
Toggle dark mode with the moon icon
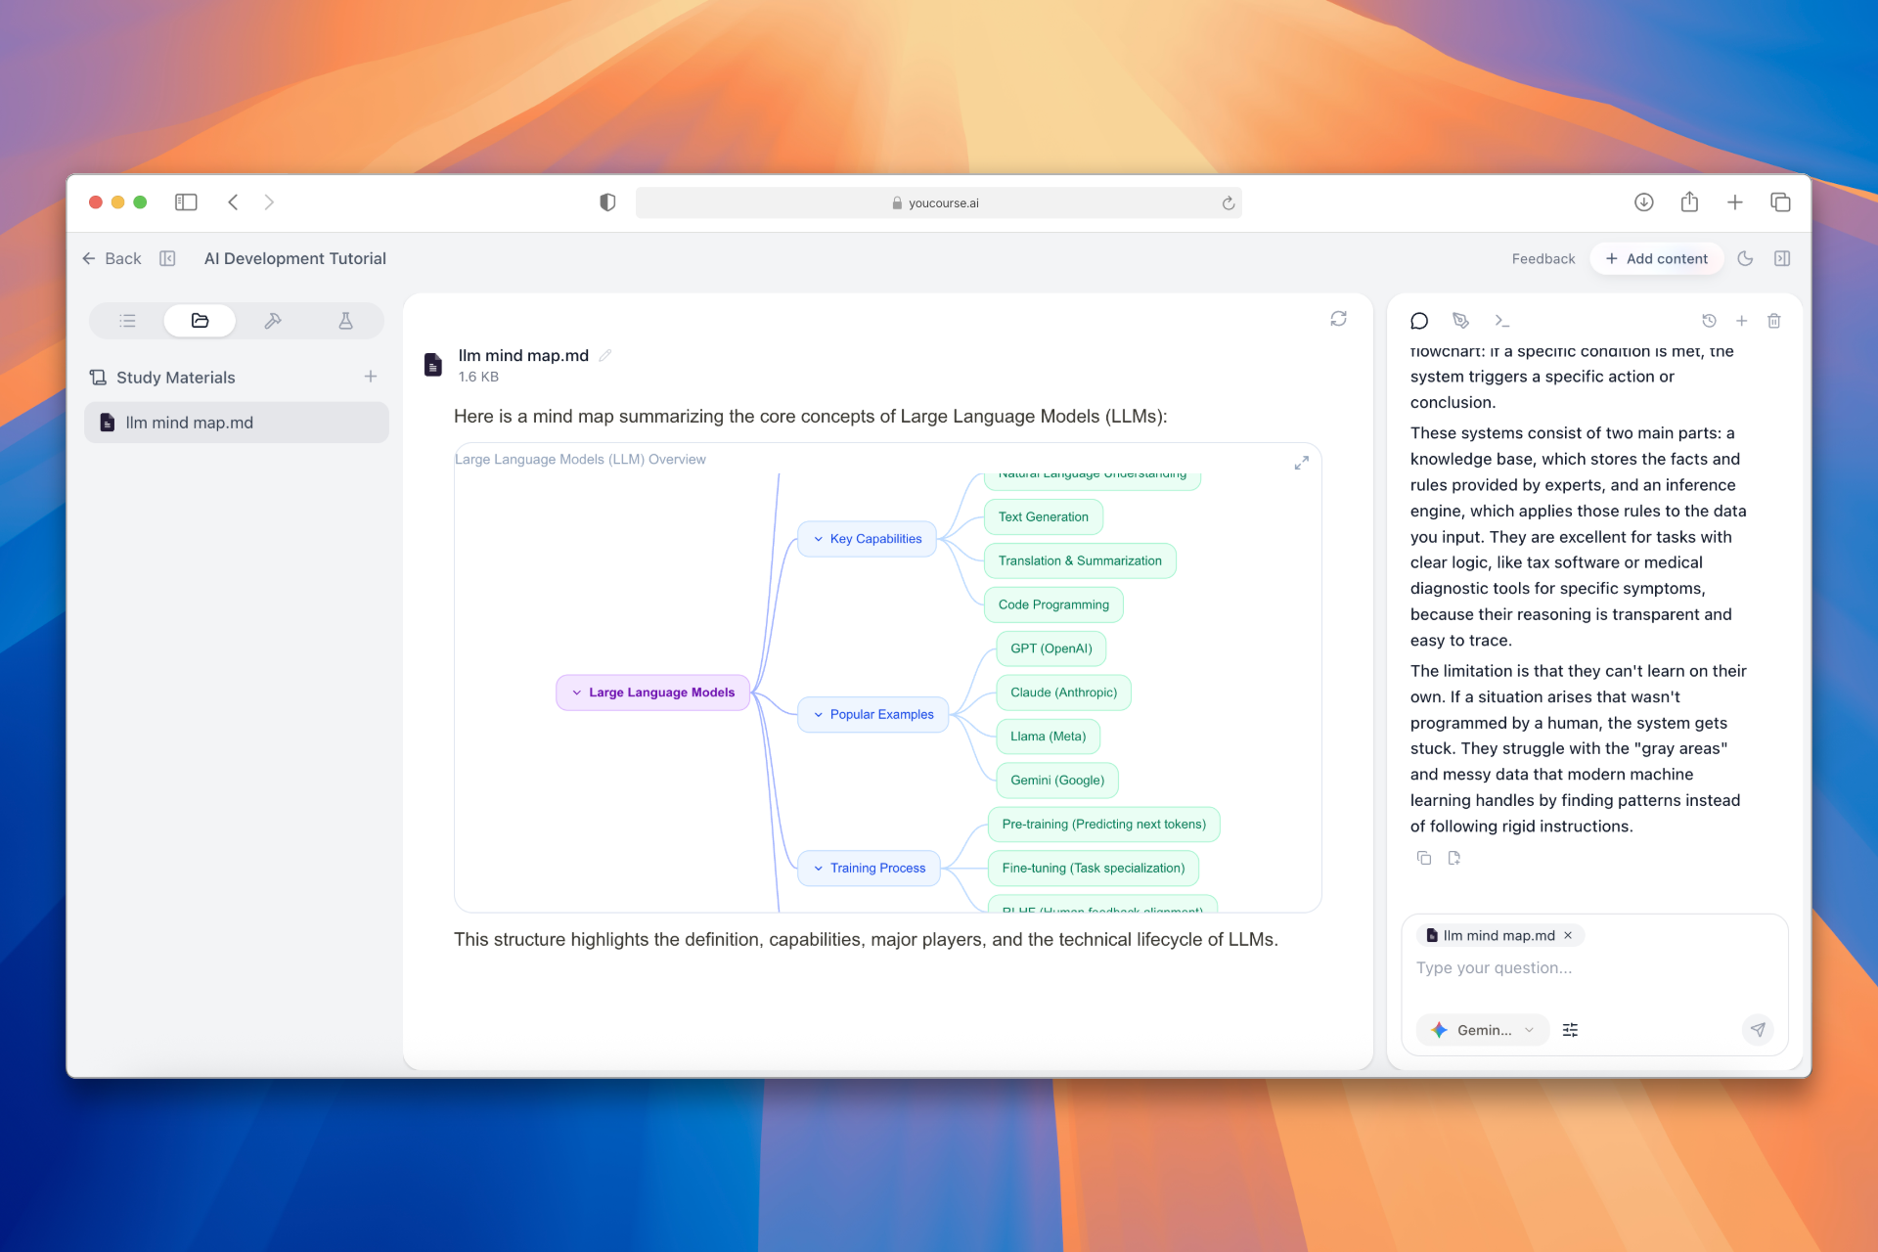1747,258
